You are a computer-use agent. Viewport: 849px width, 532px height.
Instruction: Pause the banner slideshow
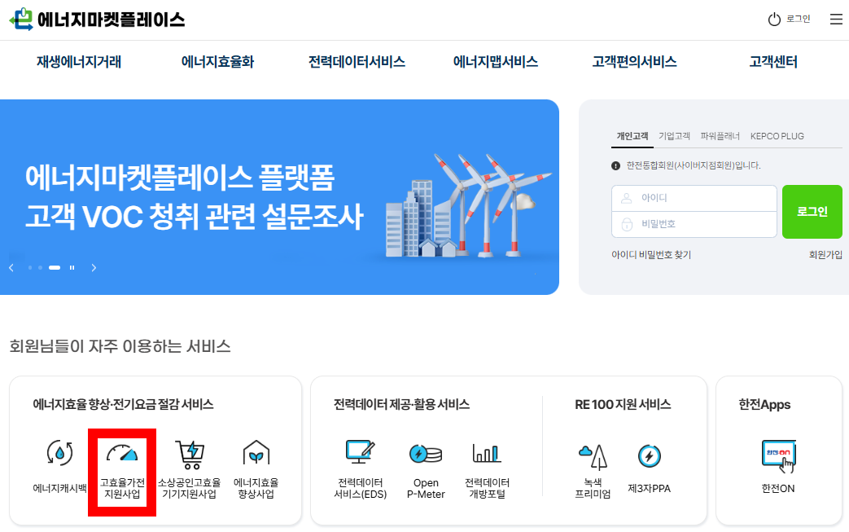(70, 267)
